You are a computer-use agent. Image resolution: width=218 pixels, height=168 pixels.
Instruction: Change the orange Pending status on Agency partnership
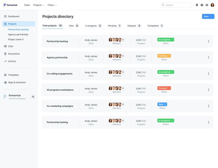pos(164,56)
